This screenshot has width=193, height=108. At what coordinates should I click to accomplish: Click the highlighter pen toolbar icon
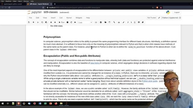tap(123, 22)
